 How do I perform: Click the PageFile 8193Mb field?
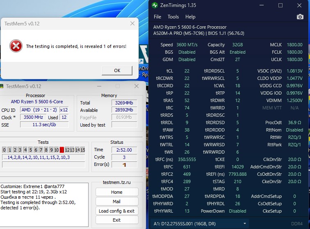point(124,117)
